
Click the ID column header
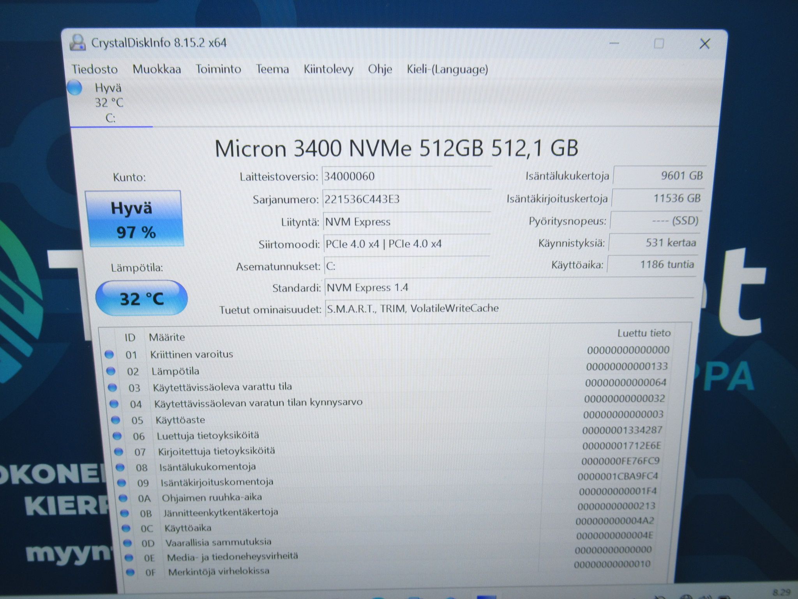point(130,337)
